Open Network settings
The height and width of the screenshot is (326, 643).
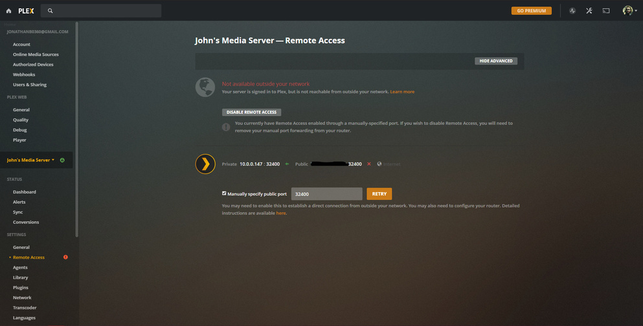[x=22, y=298]
